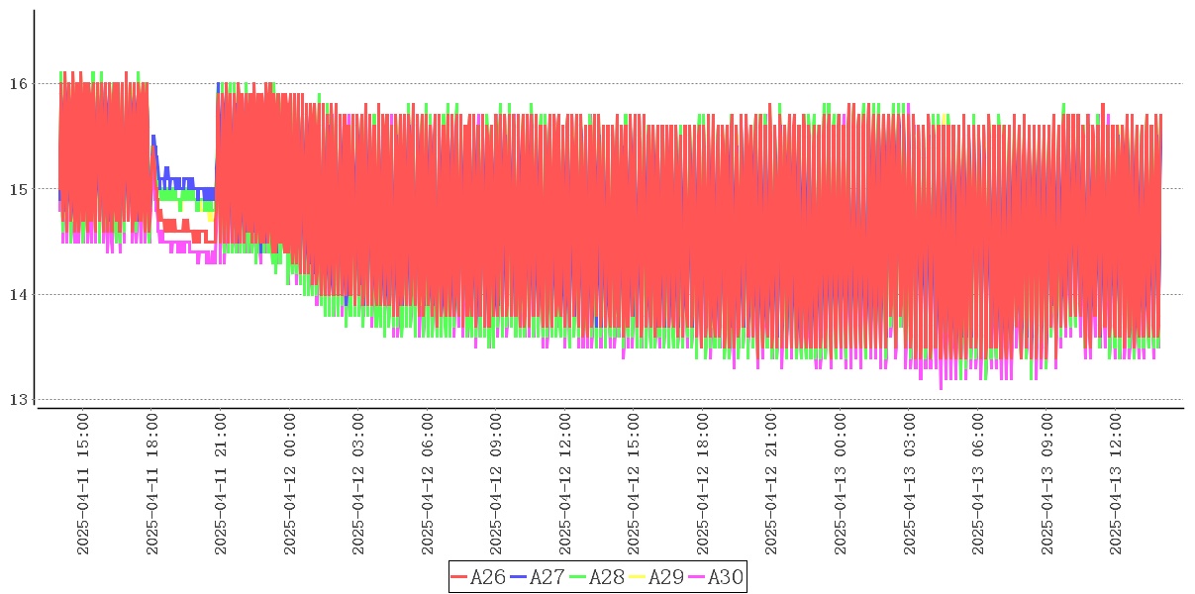The width and height of the screenshot is (1195, 594).
Task: Hide the A30 series via legend label
Action: pyautogui.click(x=725, y=577)
